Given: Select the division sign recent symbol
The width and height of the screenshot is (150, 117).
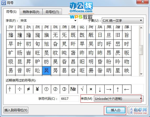Looking at the screenshot, I should 20,89.
